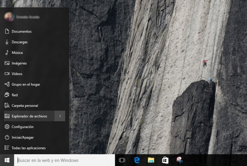
Task: Click the Iniciar/Apagar power icon
Action: 7,137
